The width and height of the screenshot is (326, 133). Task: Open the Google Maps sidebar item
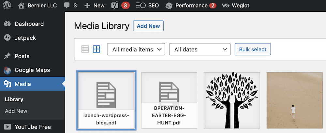[x=32, y=70]
